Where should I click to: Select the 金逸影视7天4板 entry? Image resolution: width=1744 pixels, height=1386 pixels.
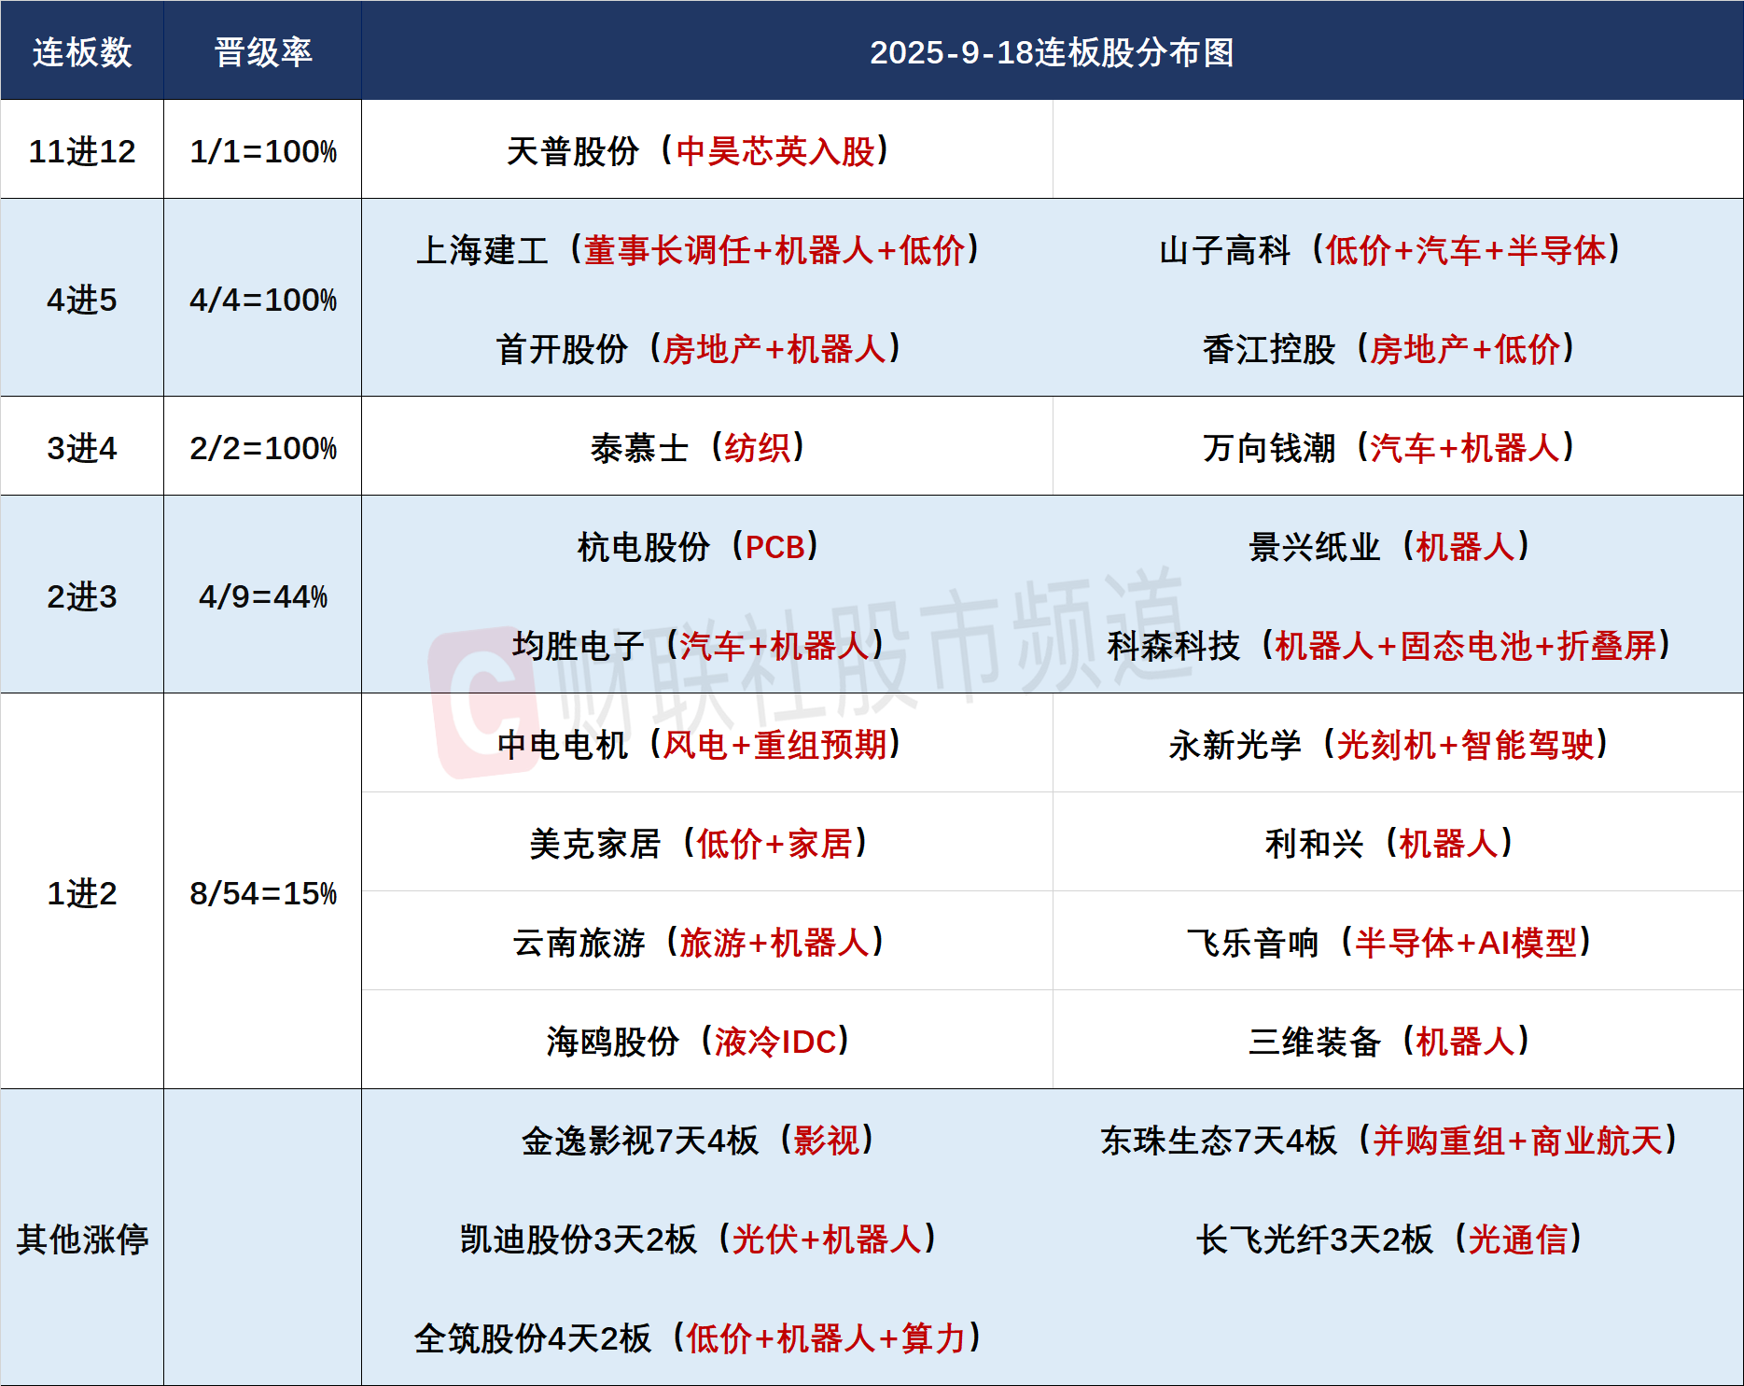(x=698, y=1140)
